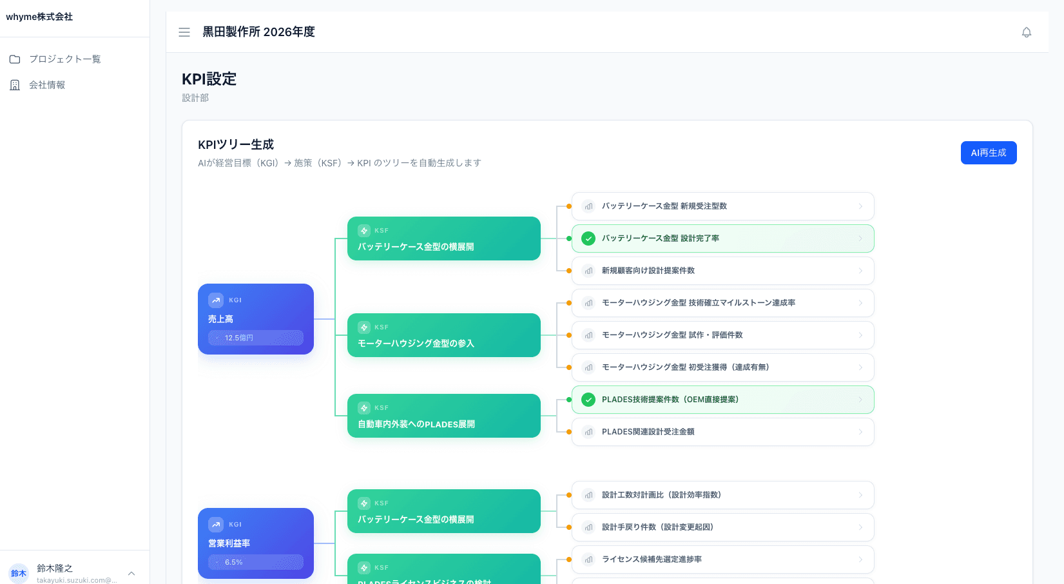Toggle green check on PLADES技術提案件数

tap(588, 400)
